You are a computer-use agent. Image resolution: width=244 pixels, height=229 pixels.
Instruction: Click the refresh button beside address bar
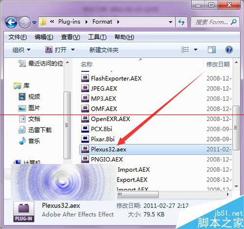[182, 22]
